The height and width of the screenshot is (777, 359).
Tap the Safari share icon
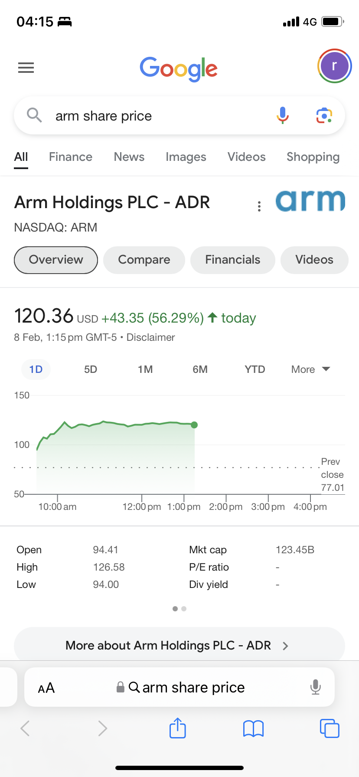[x=178, y=728]
